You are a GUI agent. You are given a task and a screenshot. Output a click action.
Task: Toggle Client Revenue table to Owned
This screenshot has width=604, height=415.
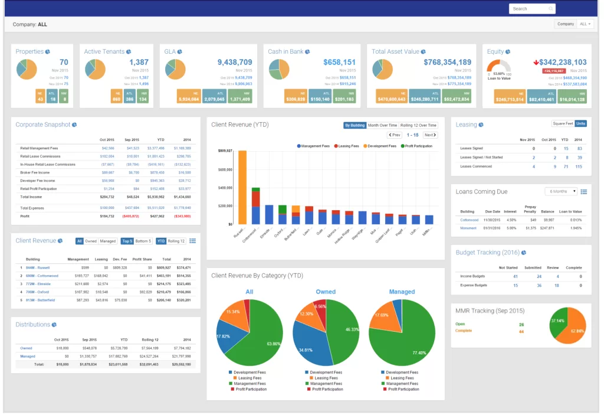point(91,241)
